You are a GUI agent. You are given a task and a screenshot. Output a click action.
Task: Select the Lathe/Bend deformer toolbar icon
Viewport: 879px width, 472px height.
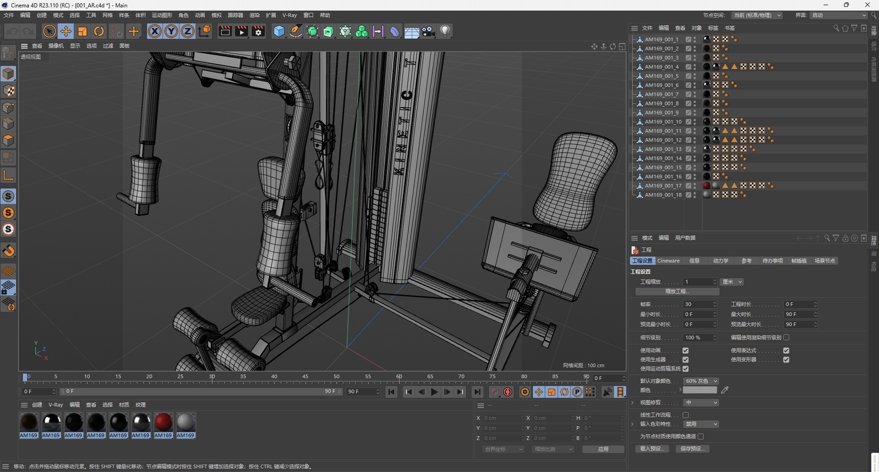tap(393, 31)
